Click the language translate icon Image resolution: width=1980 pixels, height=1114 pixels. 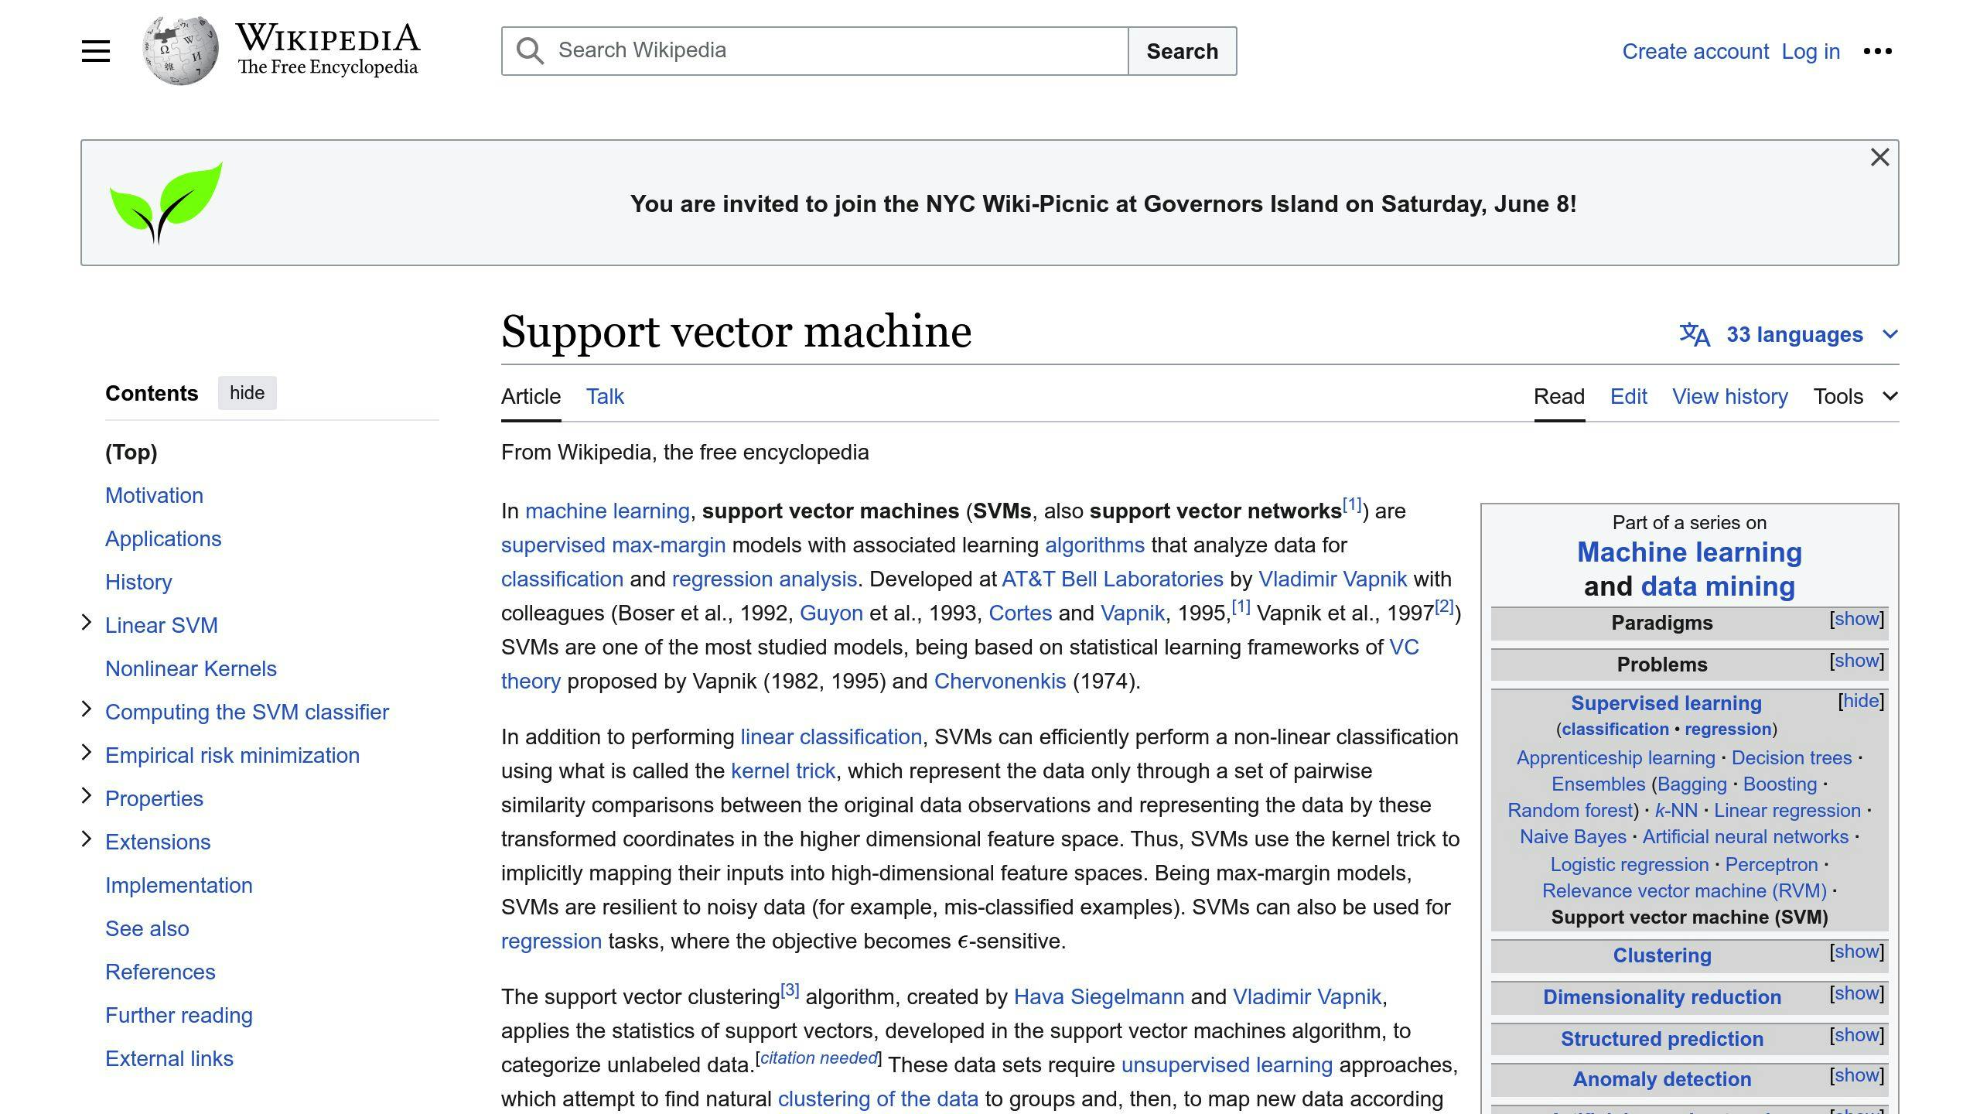coord(1694,334)
